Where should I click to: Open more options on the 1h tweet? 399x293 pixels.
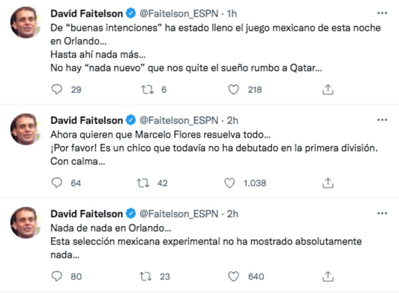click(x=382, y=13)
